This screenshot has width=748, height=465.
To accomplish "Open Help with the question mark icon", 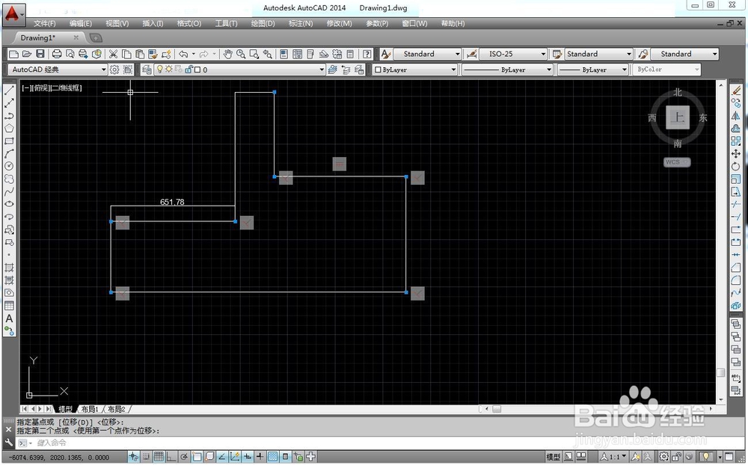I will [367, 54].
